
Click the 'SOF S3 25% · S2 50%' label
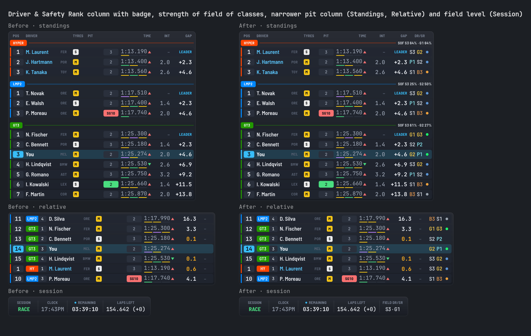click(x=415, y=84)
